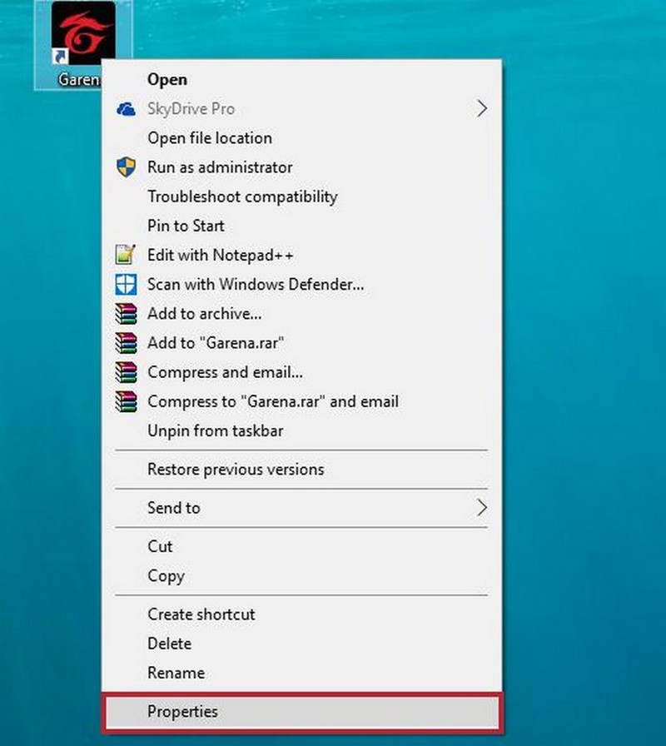
Task: Click WinRAR icon beside Compress to "Garena.rar" and email
Action: click(x=126, y=401)
